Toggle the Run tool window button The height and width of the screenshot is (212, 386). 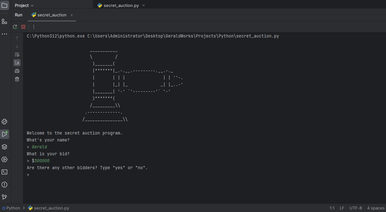tap(4, 134)
